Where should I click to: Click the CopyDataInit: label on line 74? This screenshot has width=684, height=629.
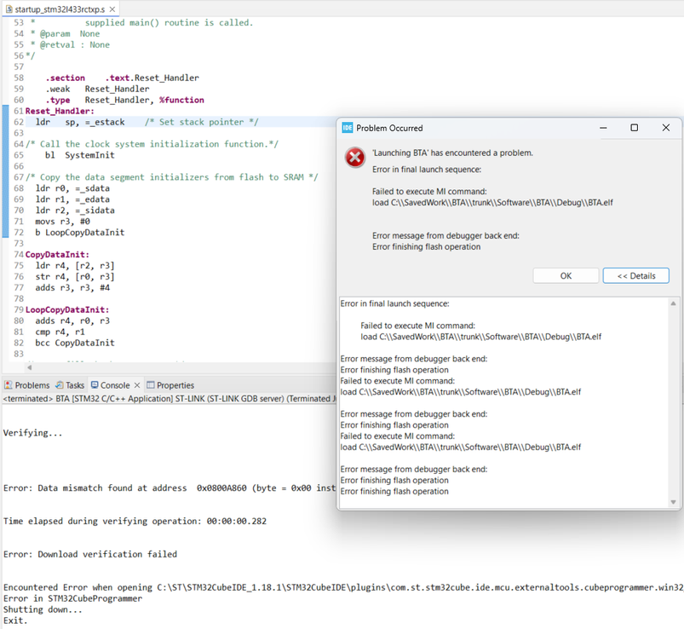tap(57, 255)
